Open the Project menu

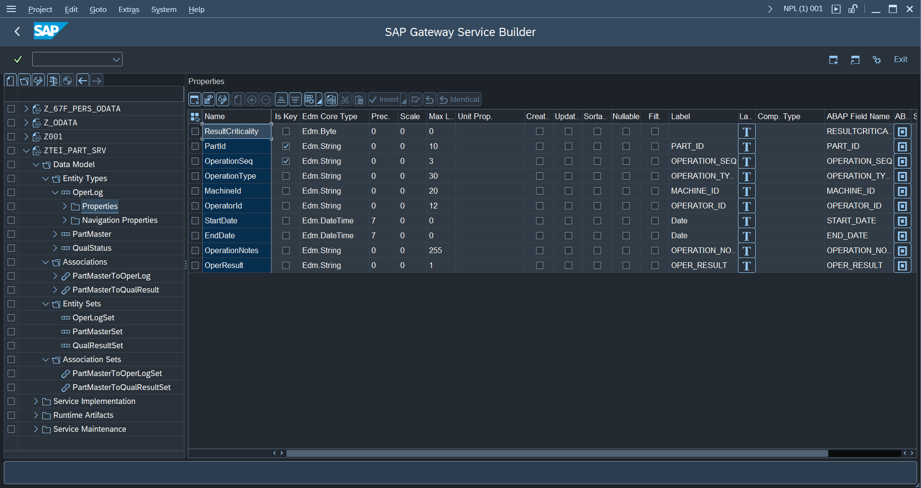point(40,9)
